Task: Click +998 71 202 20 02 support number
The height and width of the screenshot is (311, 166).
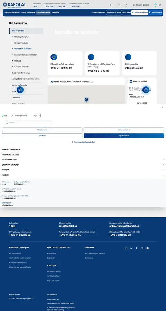Action: click(61, 68)
